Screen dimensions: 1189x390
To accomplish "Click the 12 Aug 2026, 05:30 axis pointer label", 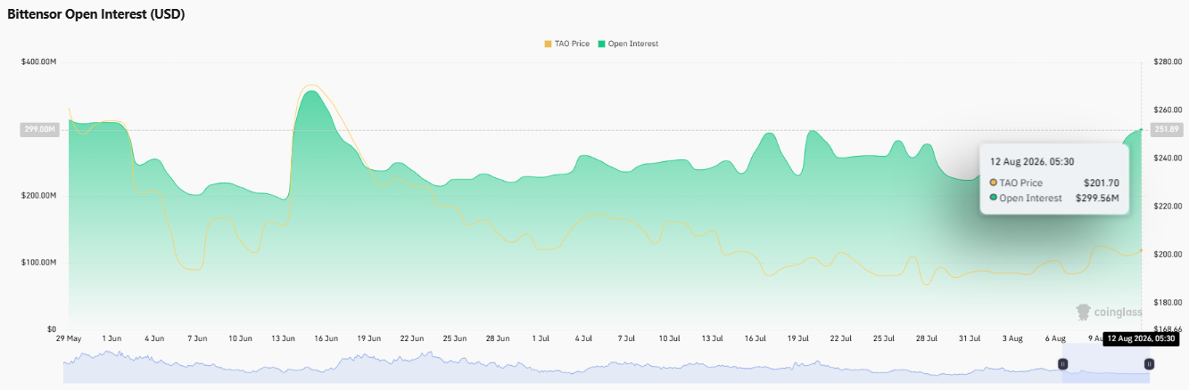I will tap(1144, 339).
